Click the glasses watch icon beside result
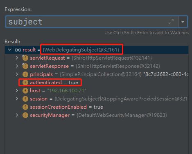Viewport: 192px width, 154px height. [x=18, y=50]
